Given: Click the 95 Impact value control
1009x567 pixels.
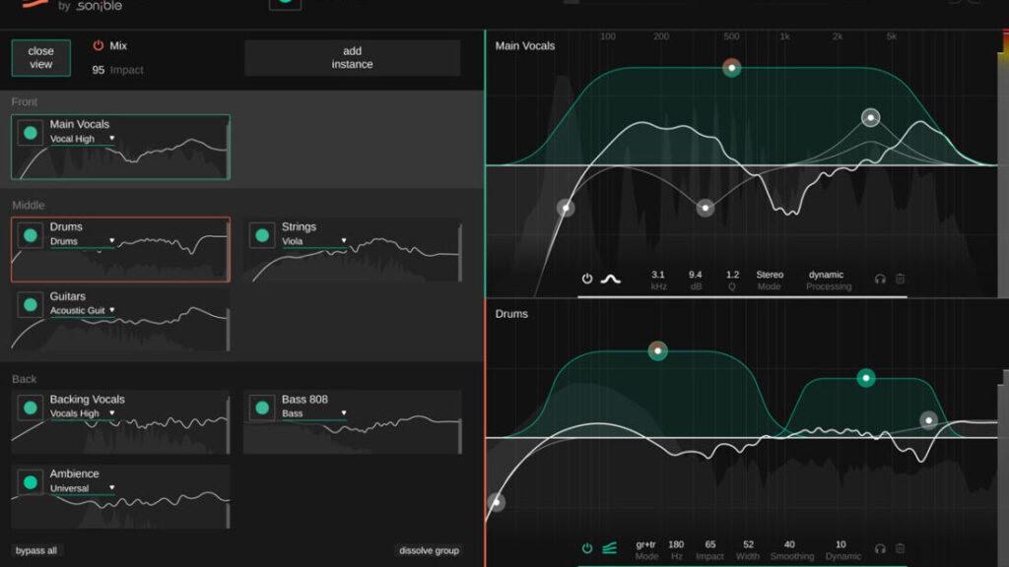Looking at the screenshot, I should pos(99,70).
